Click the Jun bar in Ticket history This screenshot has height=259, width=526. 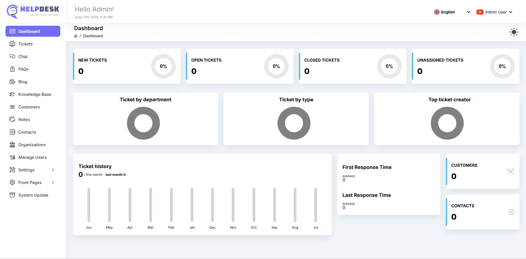pos(89,205)
